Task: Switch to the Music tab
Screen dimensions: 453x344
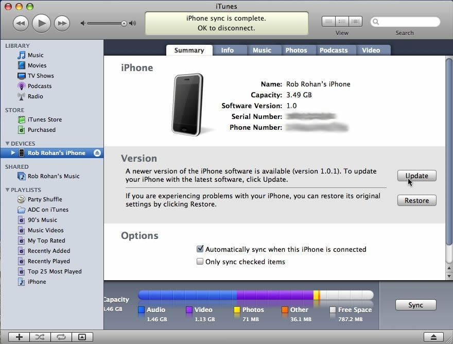Action: (262, 50)
